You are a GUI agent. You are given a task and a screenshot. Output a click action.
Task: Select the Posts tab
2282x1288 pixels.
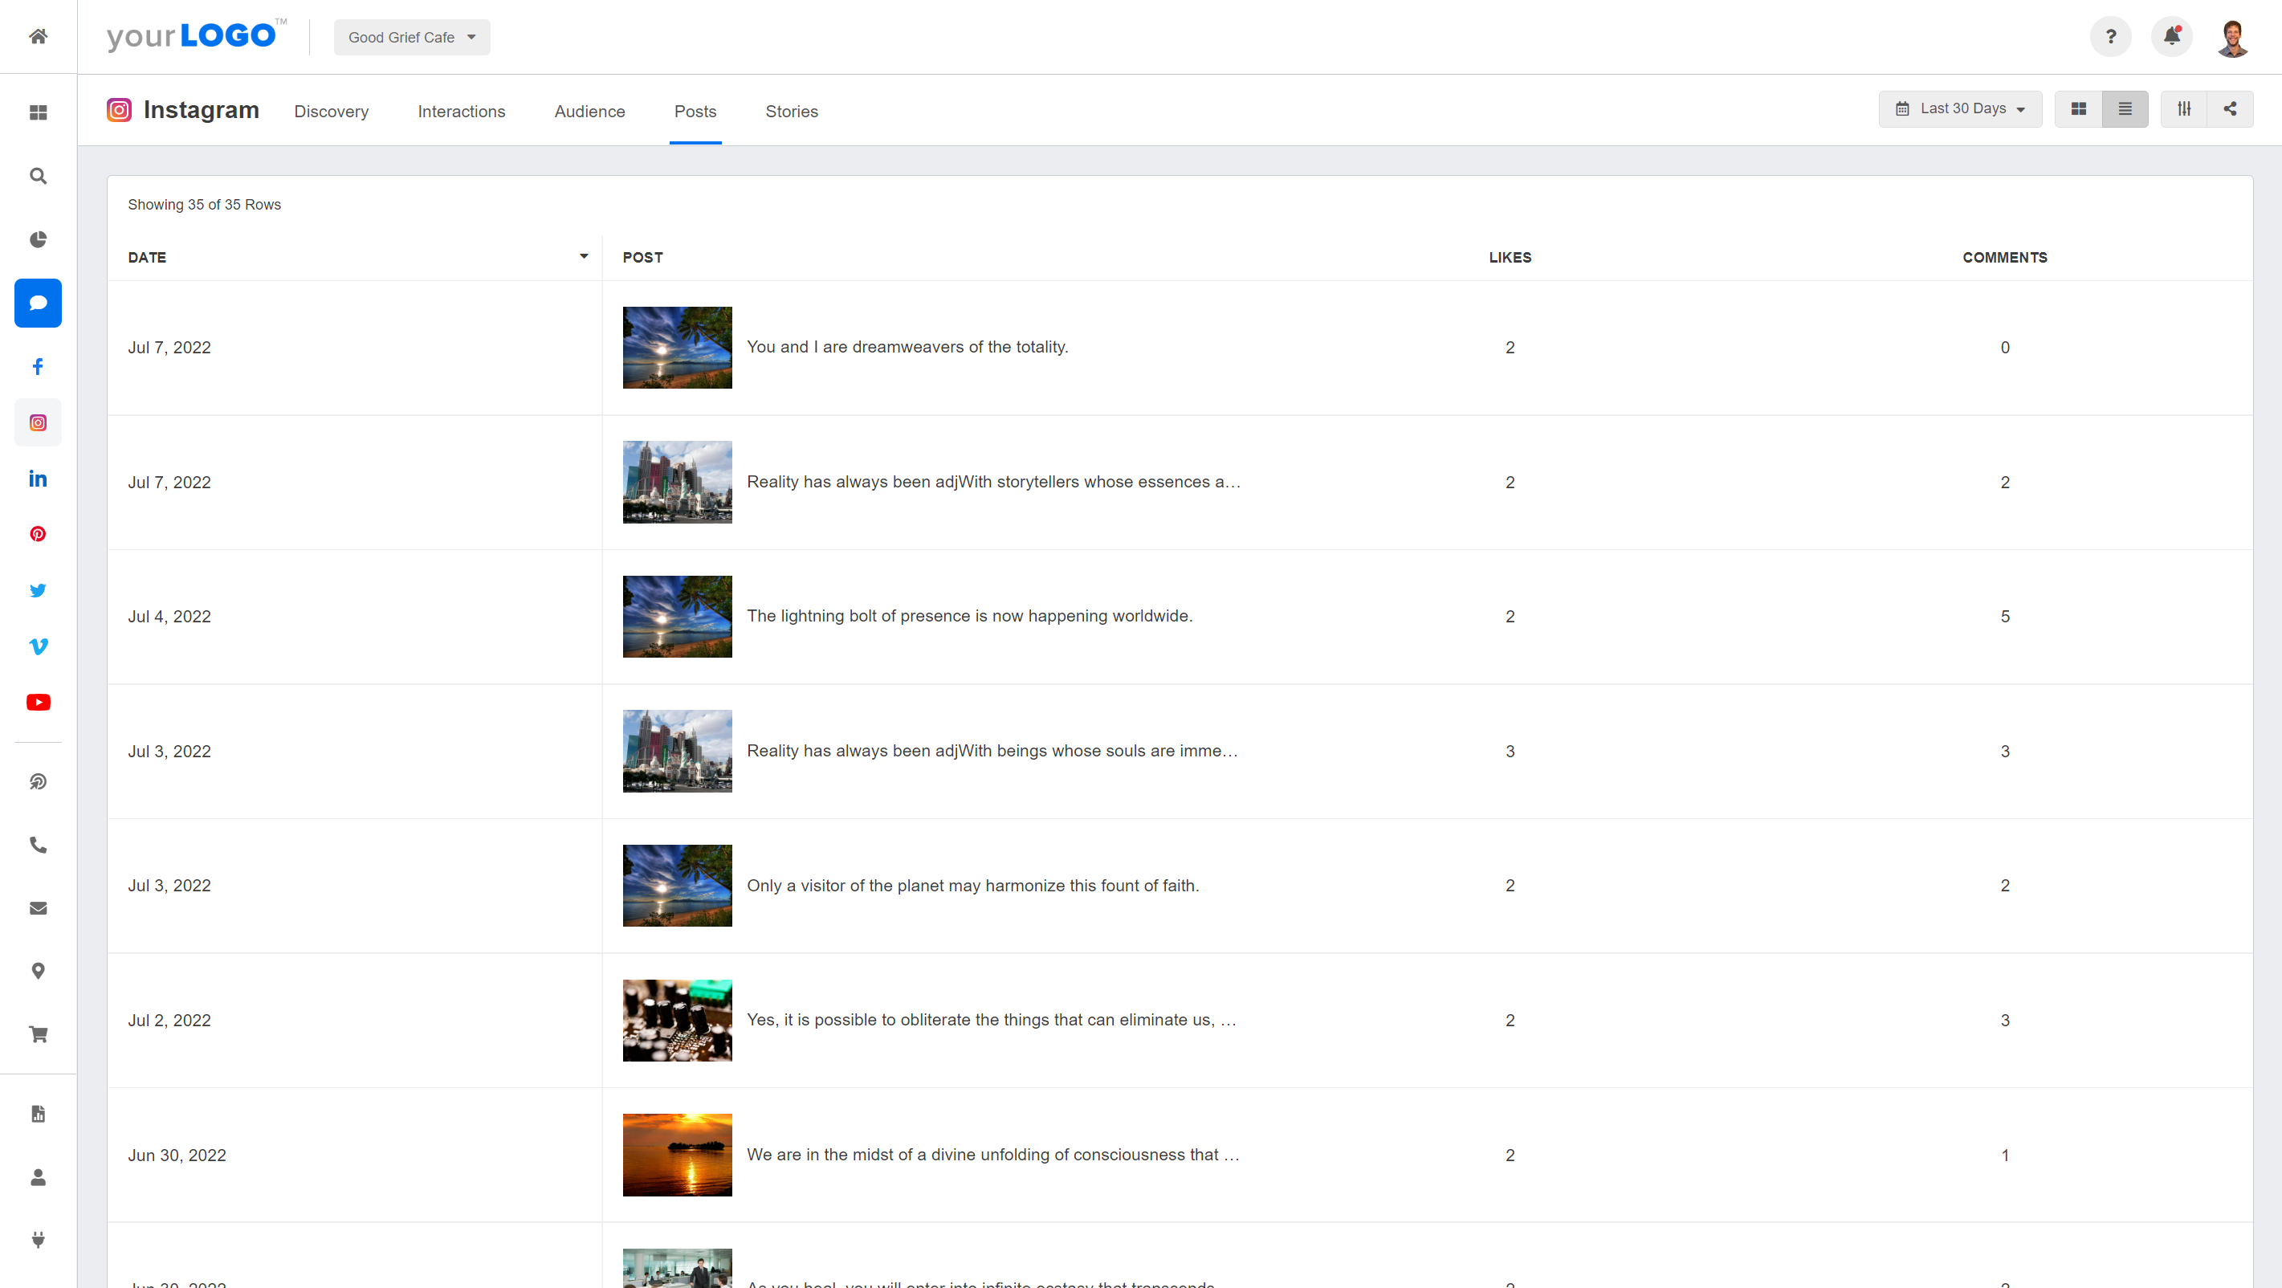tap(695, 112)
